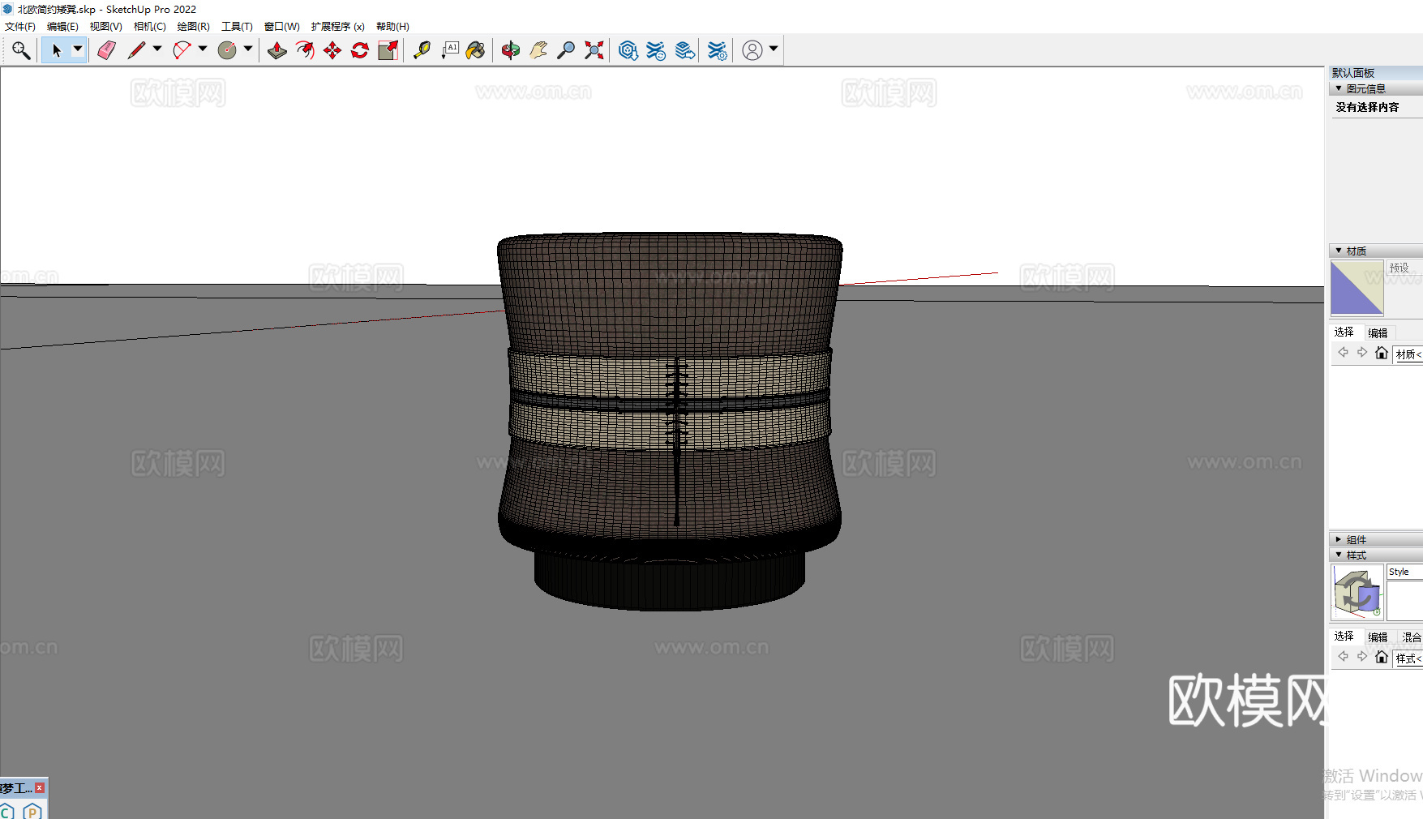
Task: Open the 材质 collection dropdown list
Action: 1408,354
